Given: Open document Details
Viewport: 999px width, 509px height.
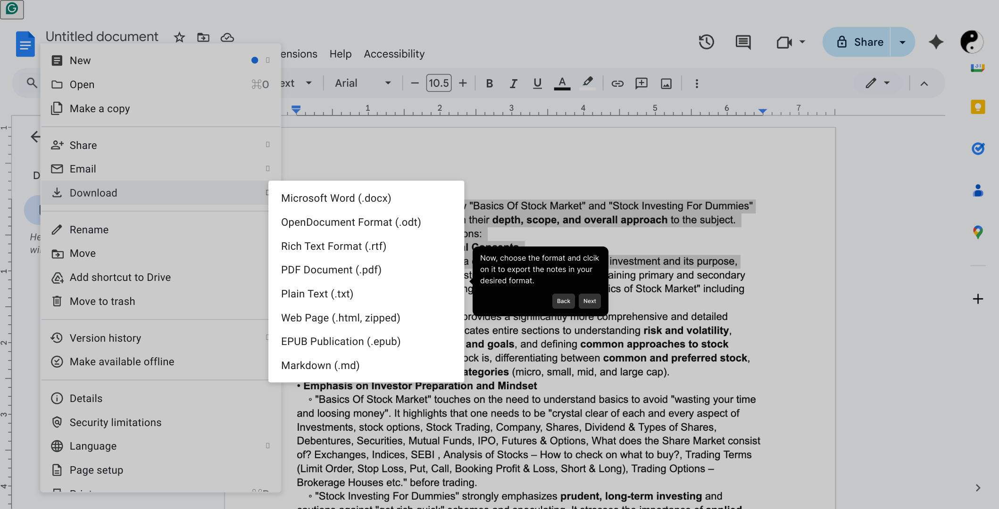Looking at the screenshot, I should [x=160, y=398].
